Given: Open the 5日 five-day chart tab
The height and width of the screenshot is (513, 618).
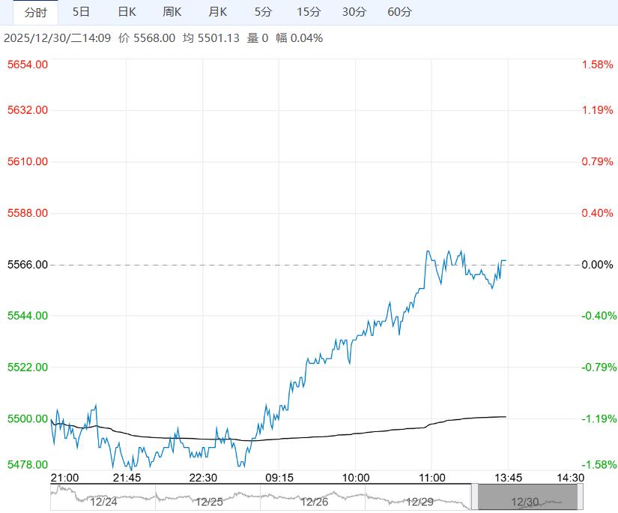Looking at the screenshot, I should (81, 12).
